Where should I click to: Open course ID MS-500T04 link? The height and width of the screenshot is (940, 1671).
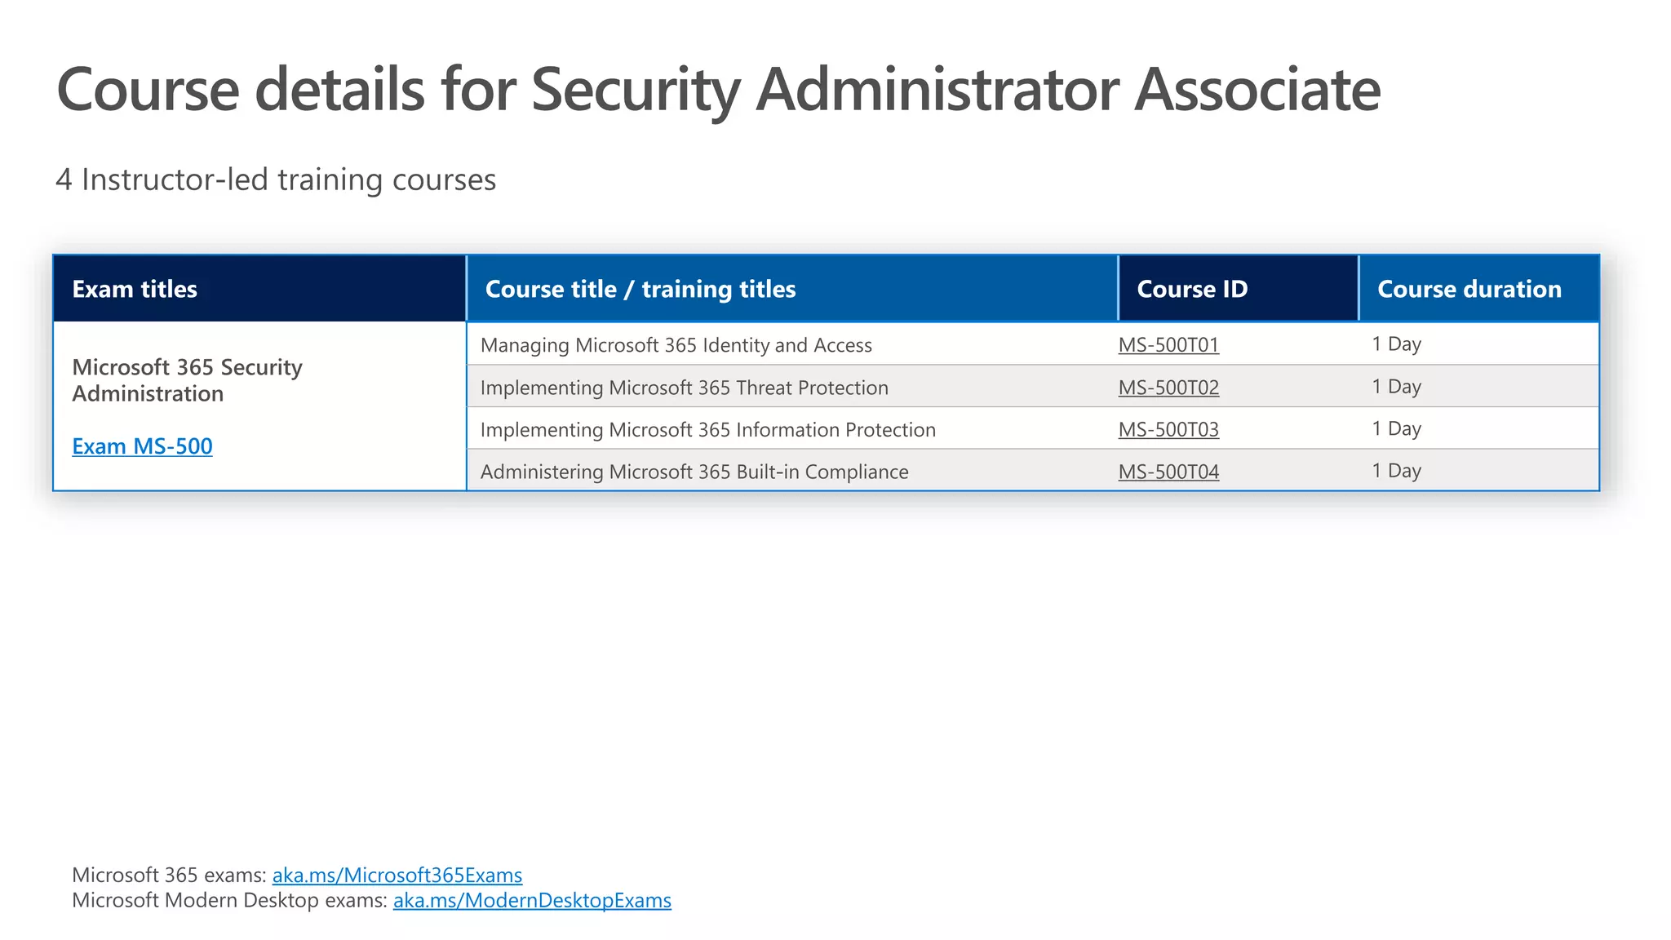click(x=1168, y=472)
